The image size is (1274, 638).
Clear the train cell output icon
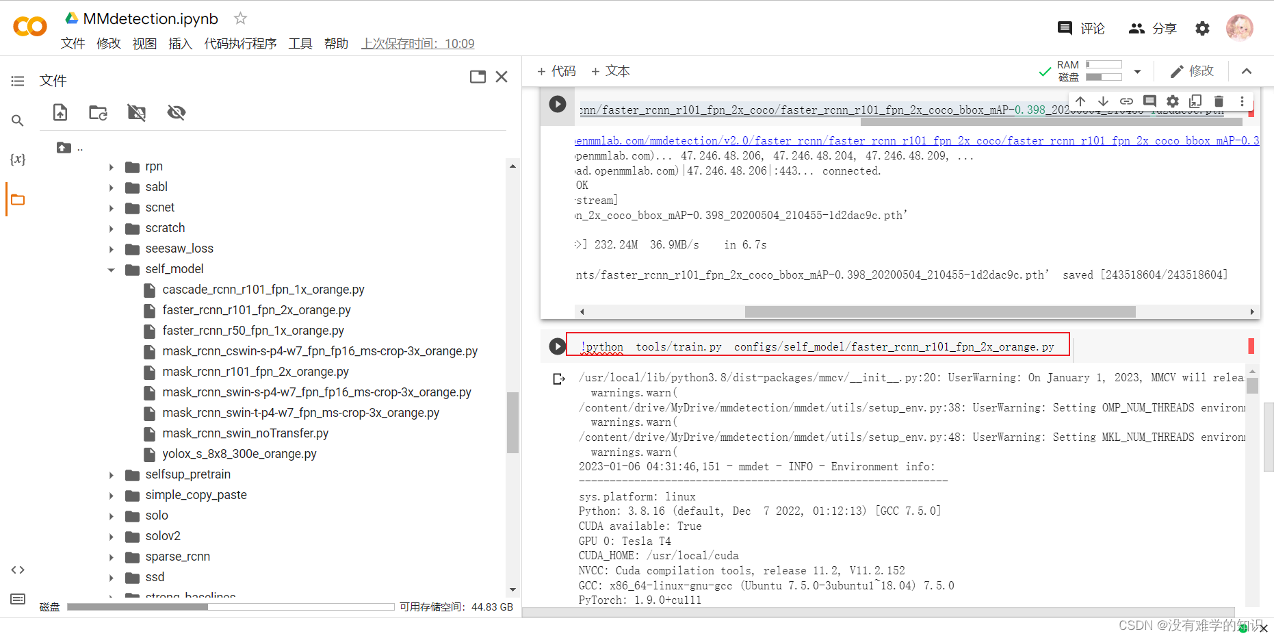click(559, 379)
